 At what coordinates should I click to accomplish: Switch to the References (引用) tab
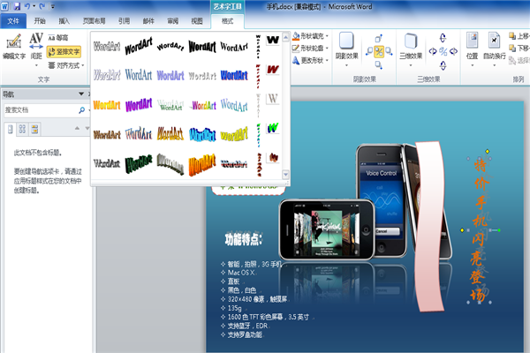point(124,21)
